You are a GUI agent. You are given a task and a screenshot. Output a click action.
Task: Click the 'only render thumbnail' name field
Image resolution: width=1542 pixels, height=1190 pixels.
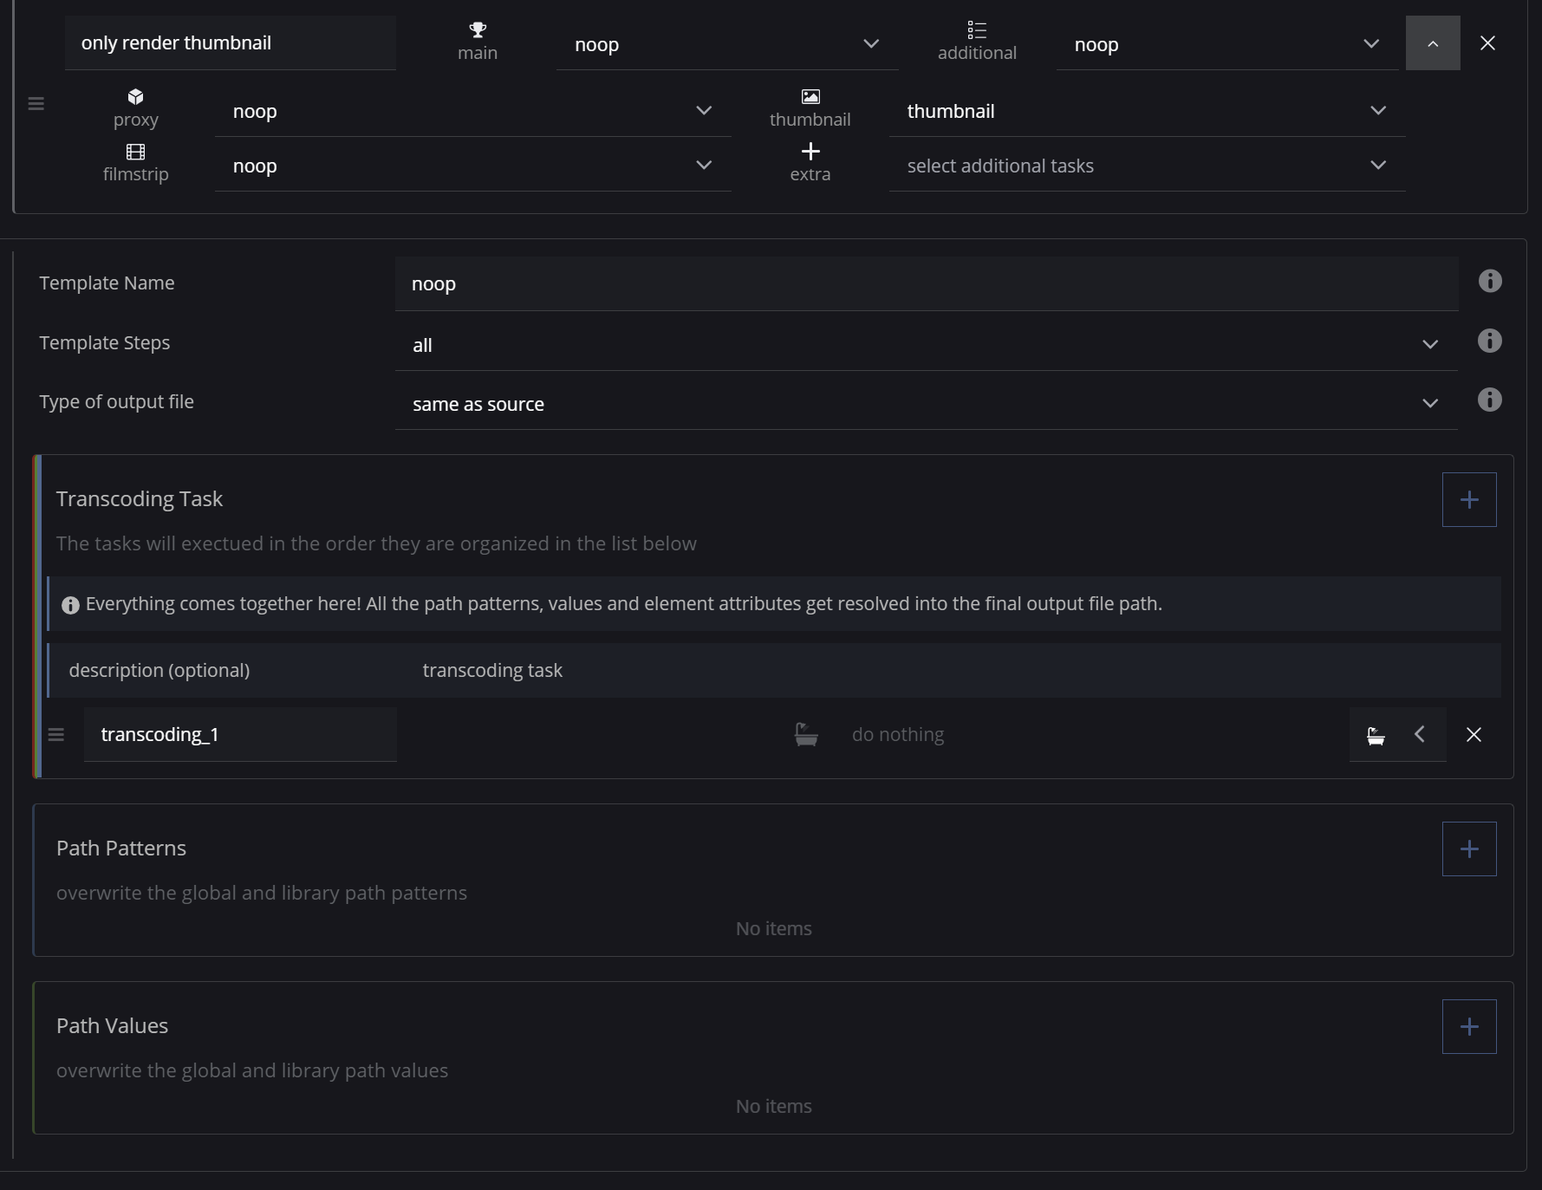pos(230,43)
